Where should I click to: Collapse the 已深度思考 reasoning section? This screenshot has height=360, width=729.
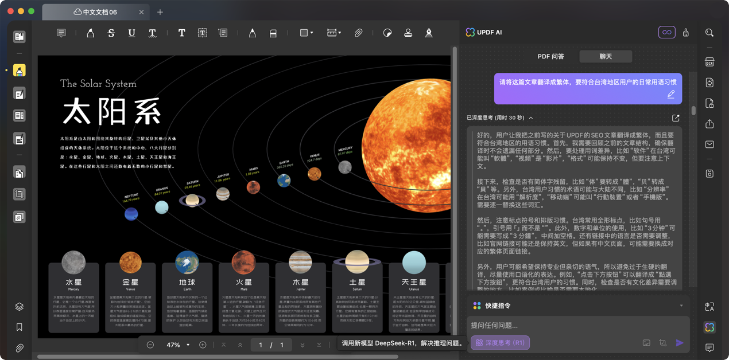tap(530, 118)
